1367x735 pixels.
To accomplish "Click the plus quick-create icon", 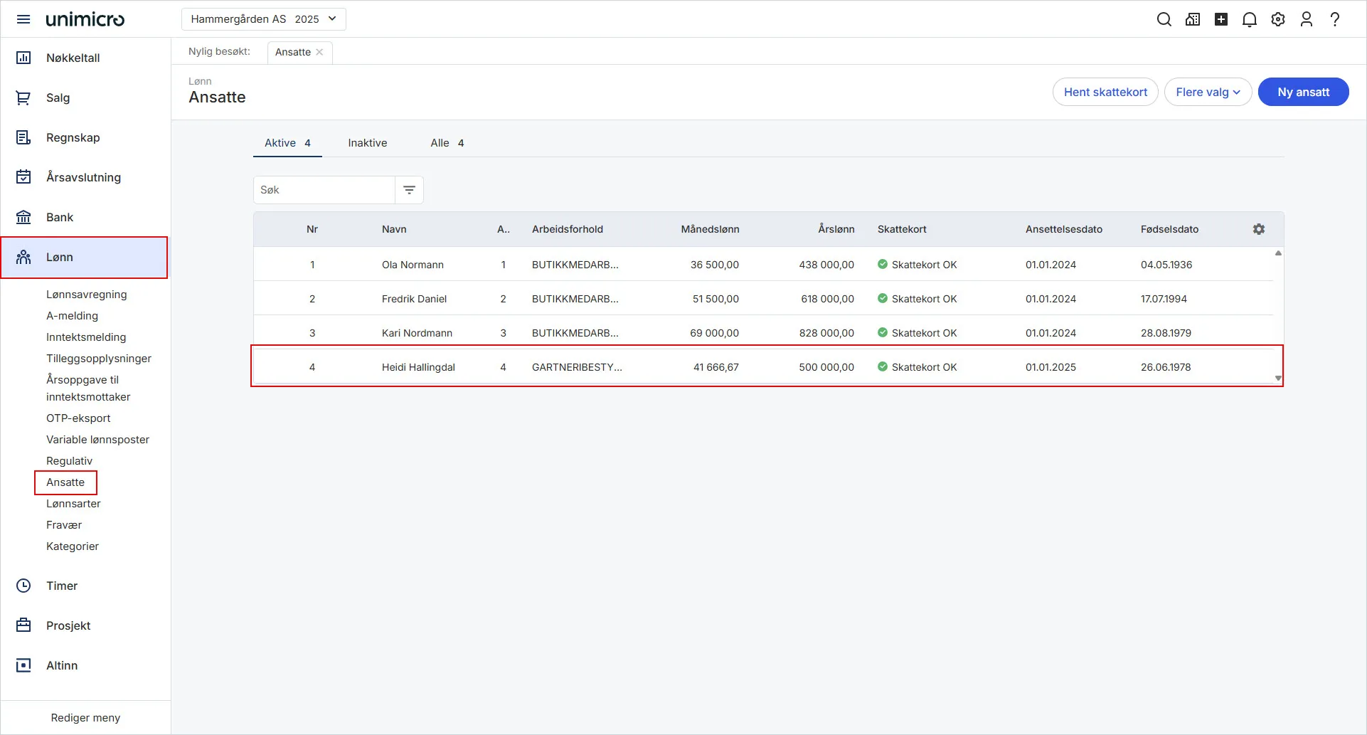I will (1221, 19).
